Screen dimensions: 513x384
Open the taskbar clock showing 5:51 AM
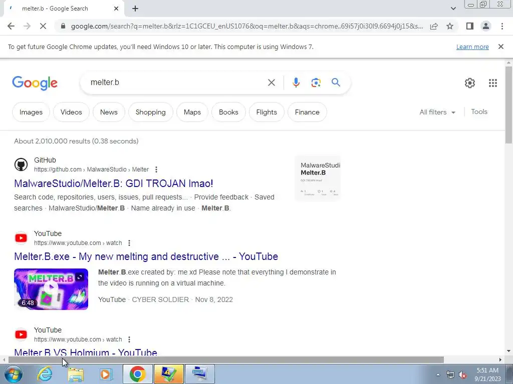click(x=487, y=374)
